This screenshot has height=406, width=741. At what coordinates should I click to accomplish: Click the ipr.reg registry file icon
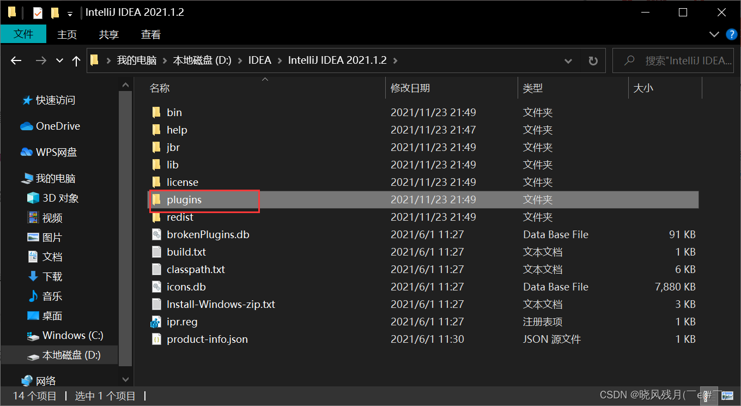[156, 322]
